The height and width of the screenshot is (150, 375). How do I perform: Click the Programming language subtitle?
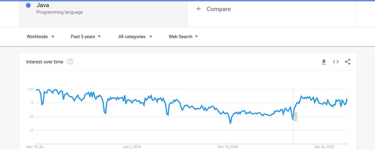click(x=59, y=12)
